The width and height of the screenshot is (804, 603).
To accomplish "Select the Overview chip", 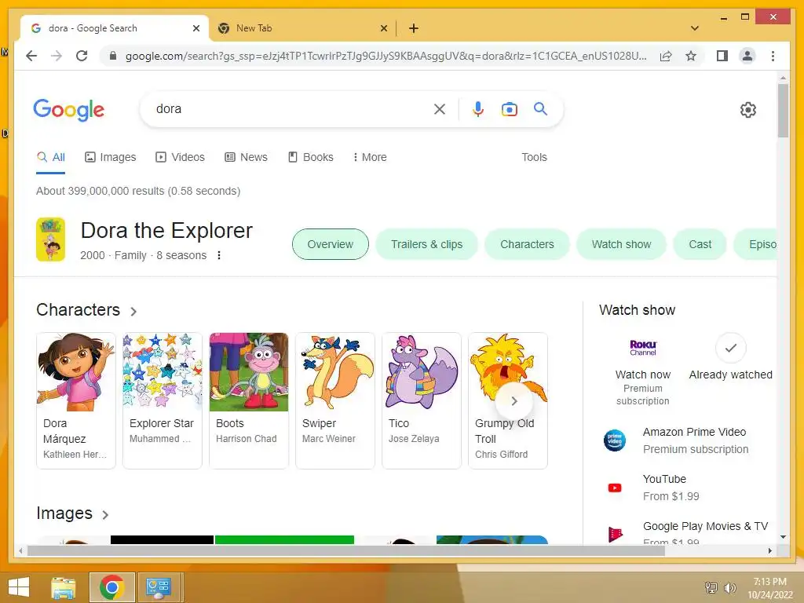I will [x=331, y=244].
